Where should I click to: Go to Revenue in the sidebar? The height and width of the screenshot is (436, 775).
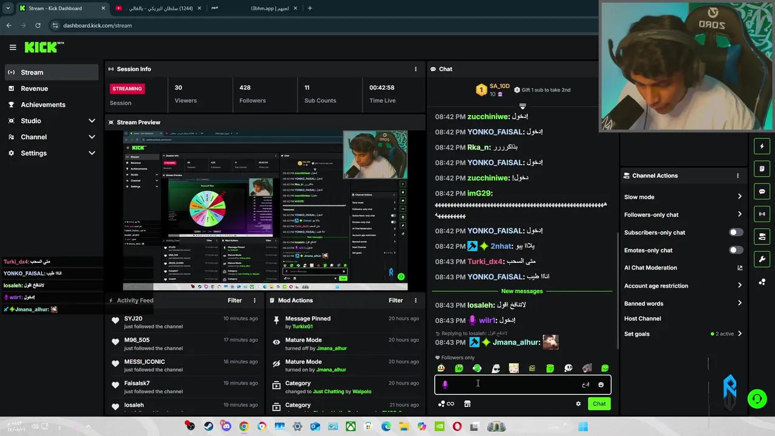51,88
